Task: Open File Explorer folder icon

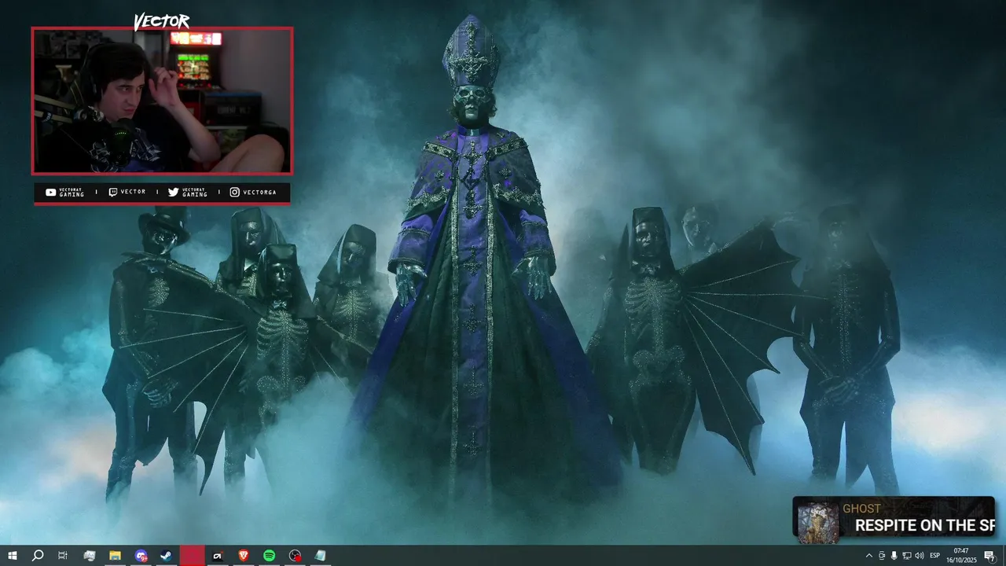Action: tap(115, 556)
